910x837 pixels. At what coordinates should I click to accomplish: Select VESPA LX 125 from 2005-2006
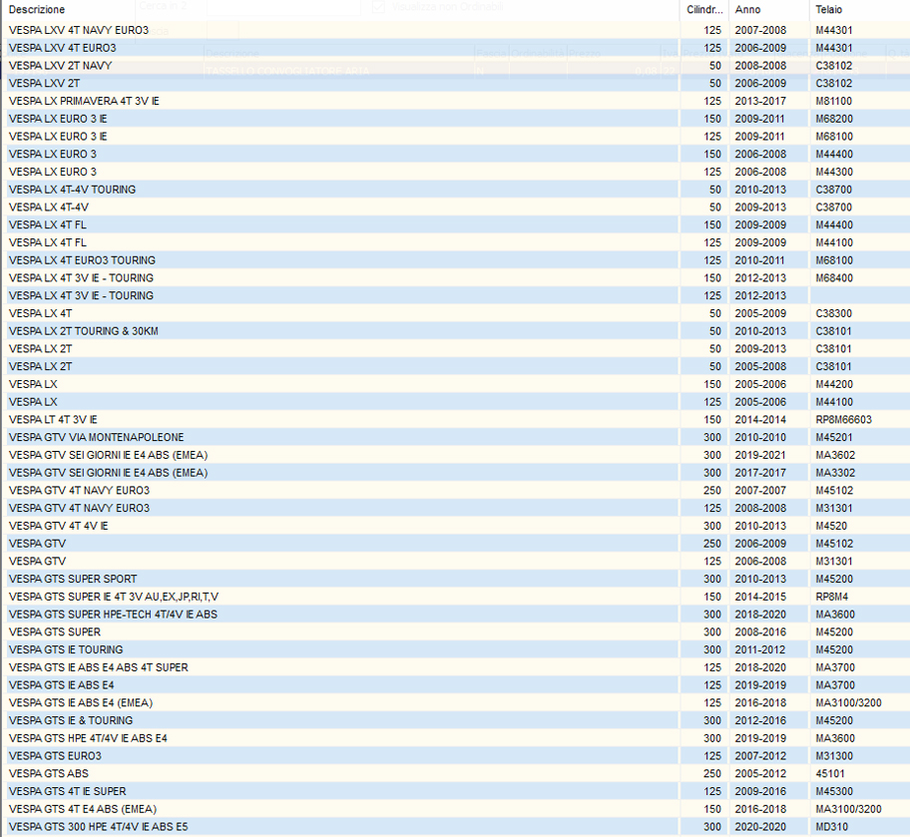pyautogui.click(x=455, y=402)
